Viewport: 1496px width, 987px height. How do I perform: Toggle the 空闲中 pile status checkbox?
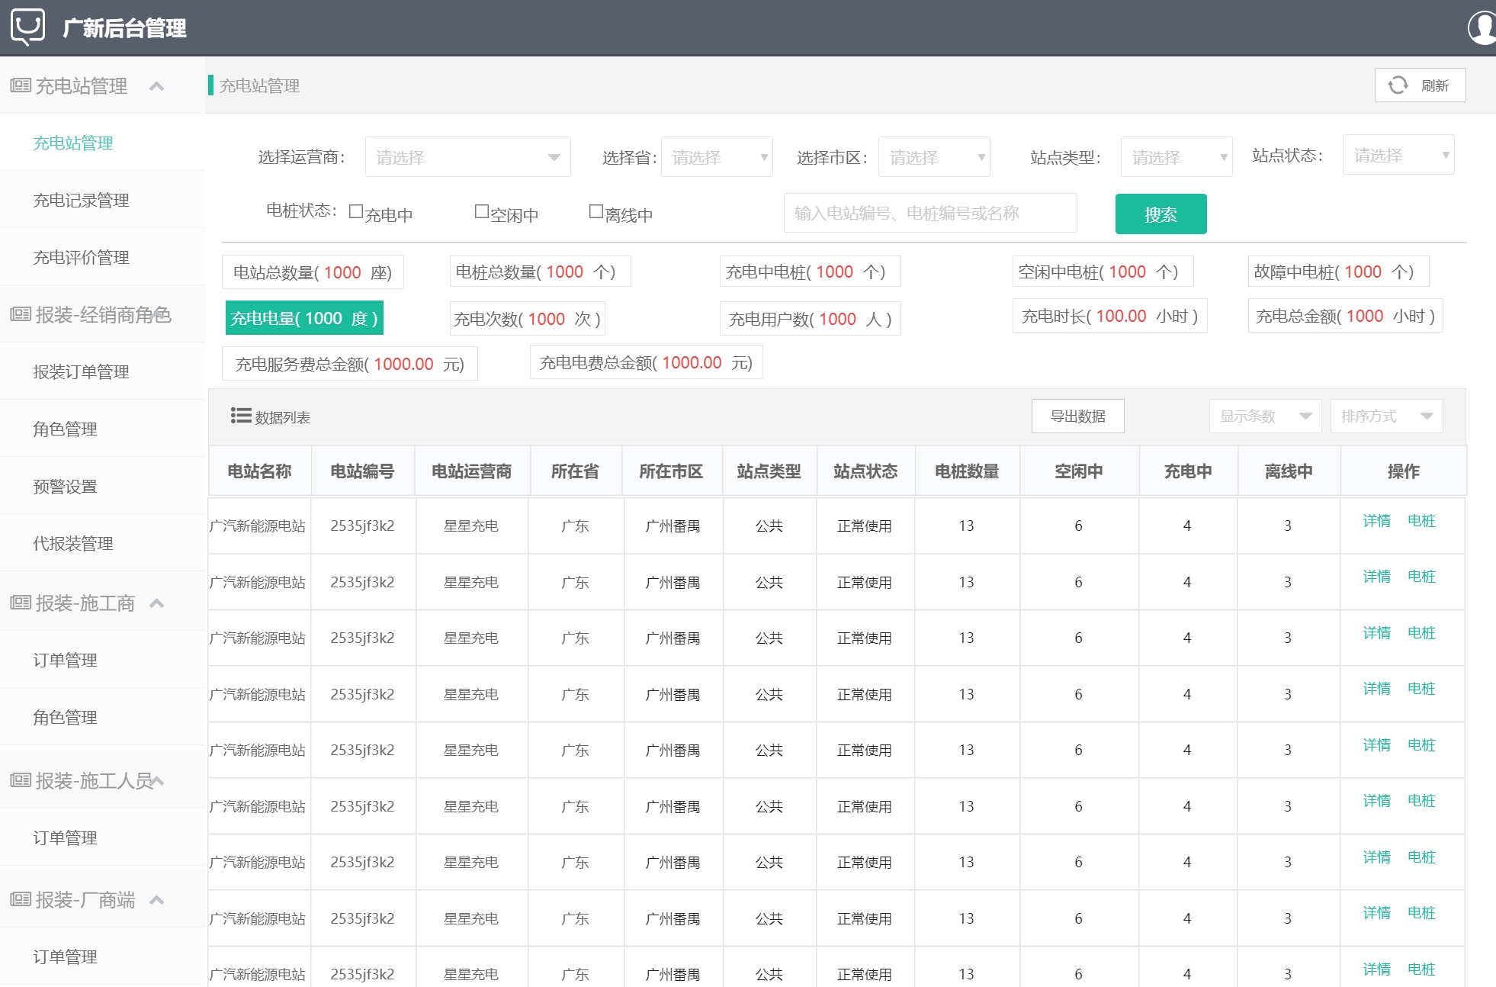[482, 211]
